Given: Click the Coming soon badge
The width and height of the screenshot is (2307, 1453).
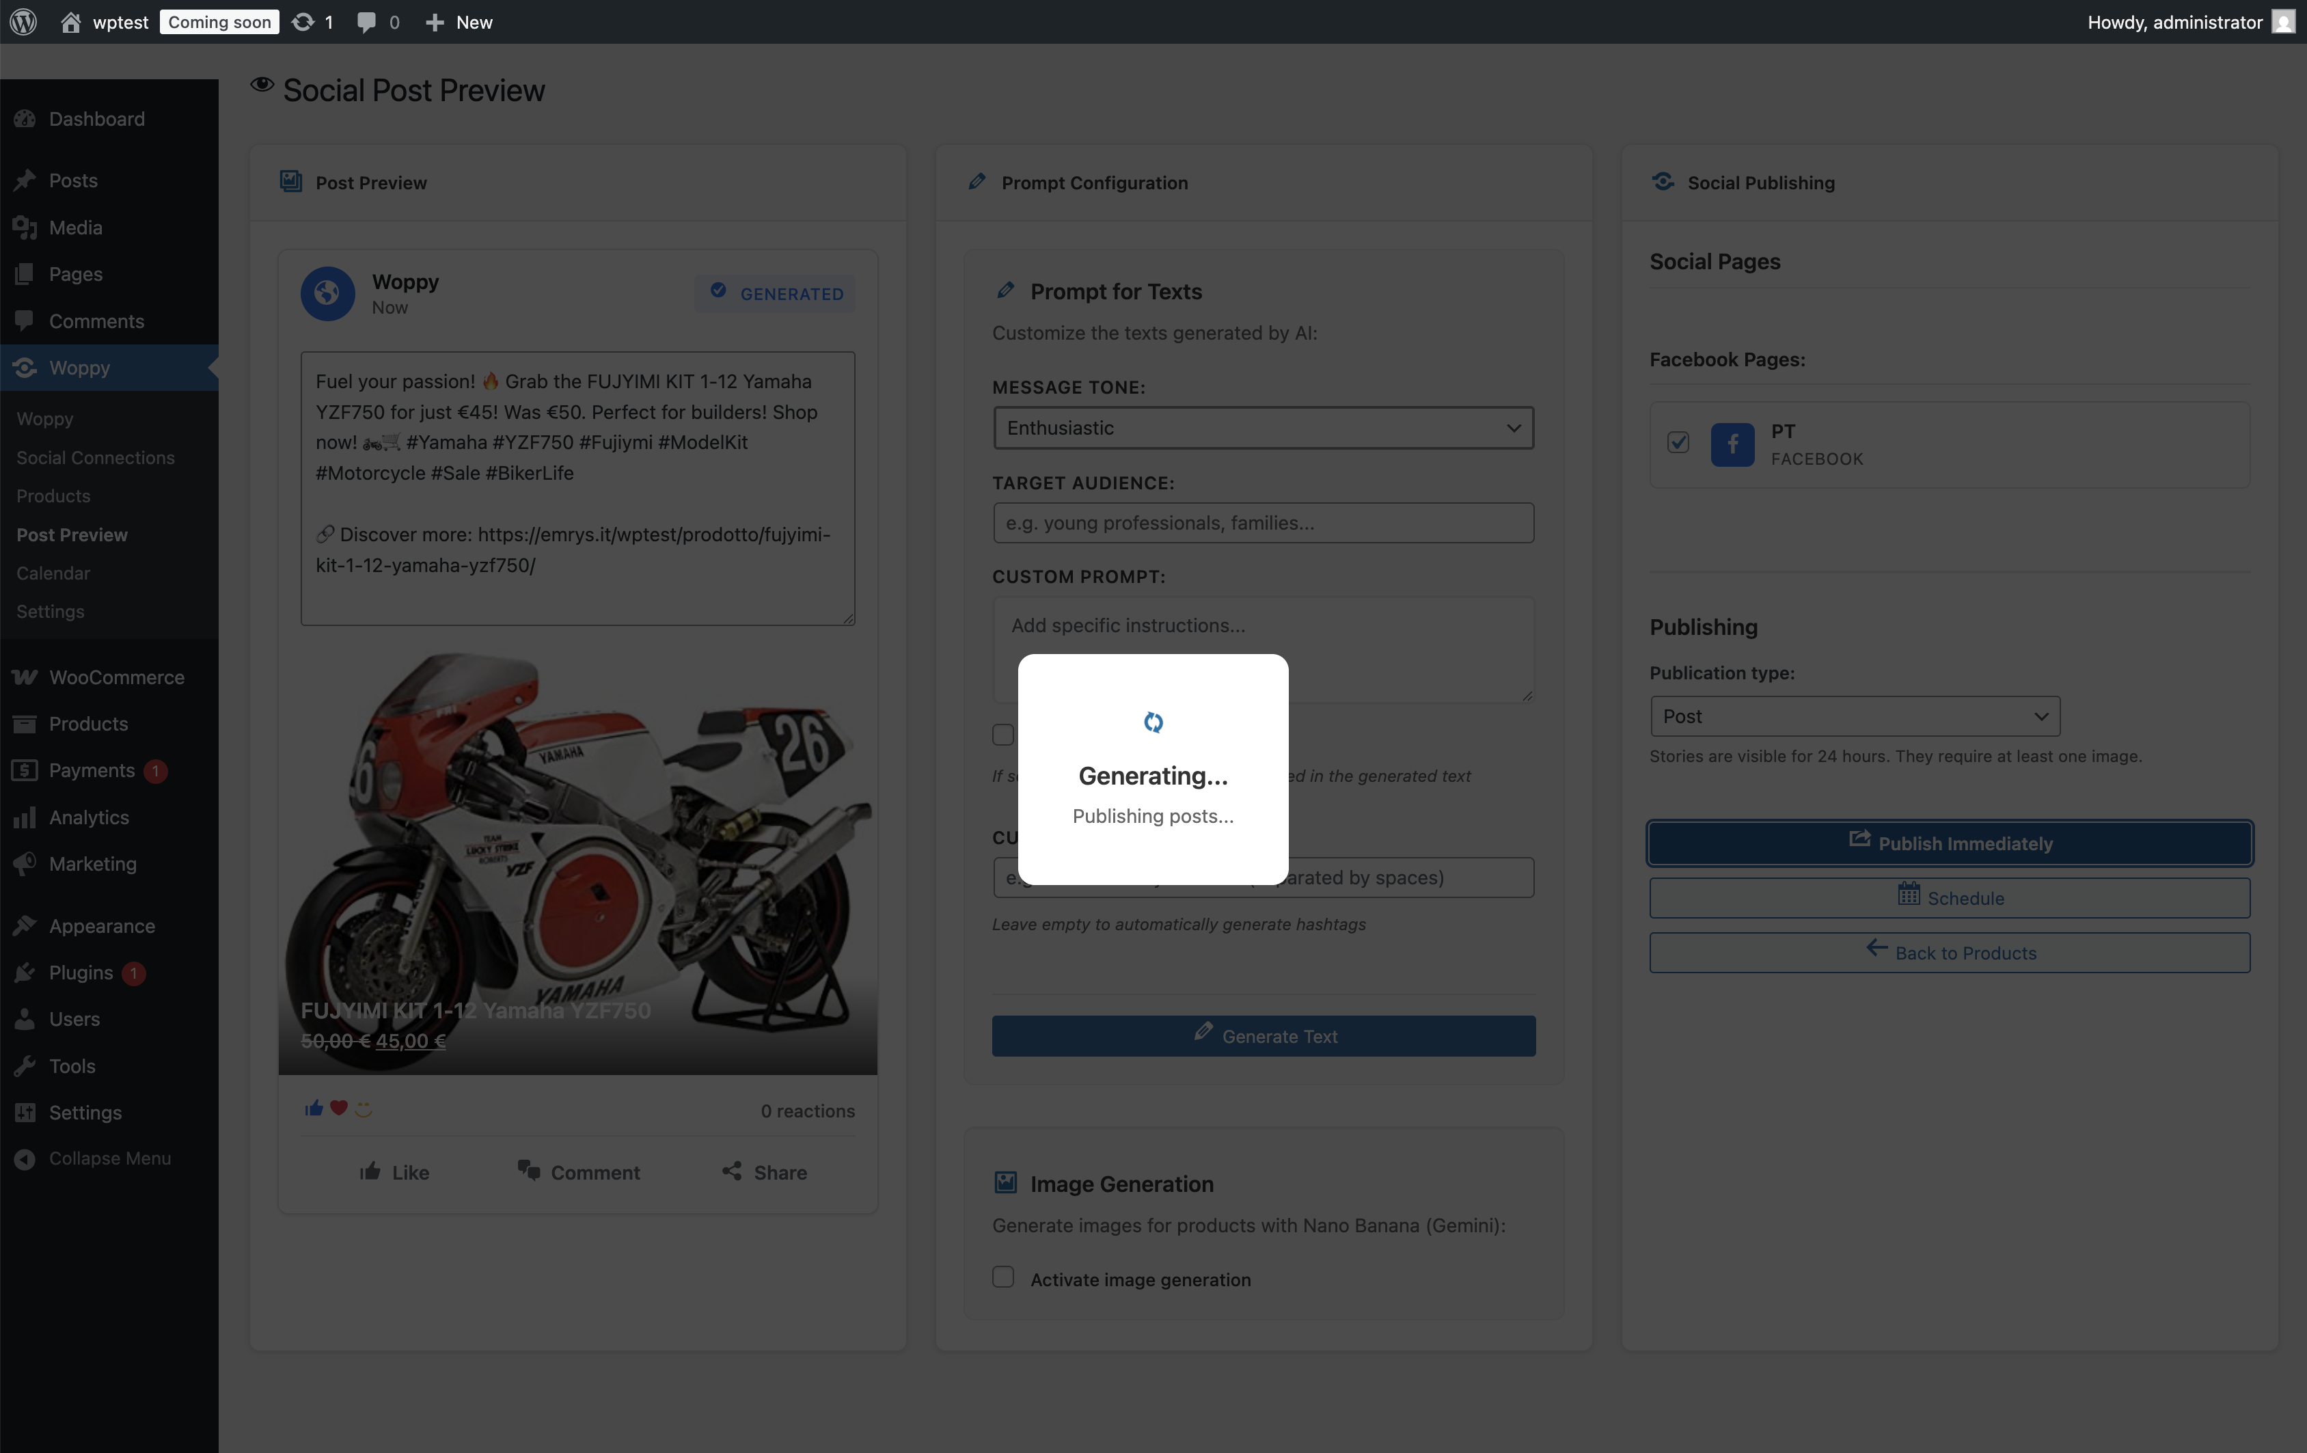Looking at the screenshot, I should click(219, 22).
